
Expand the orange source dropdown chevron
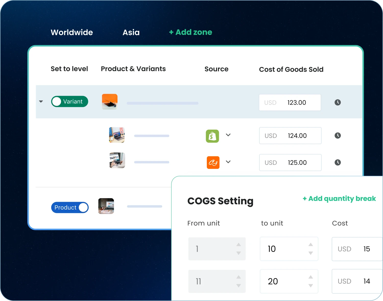228,162
